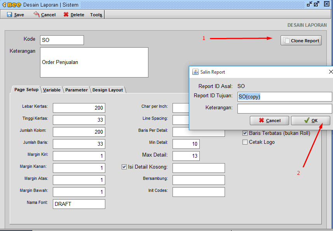
Task: Click the Report ID Tujuan field
Action: pos(284,97)
